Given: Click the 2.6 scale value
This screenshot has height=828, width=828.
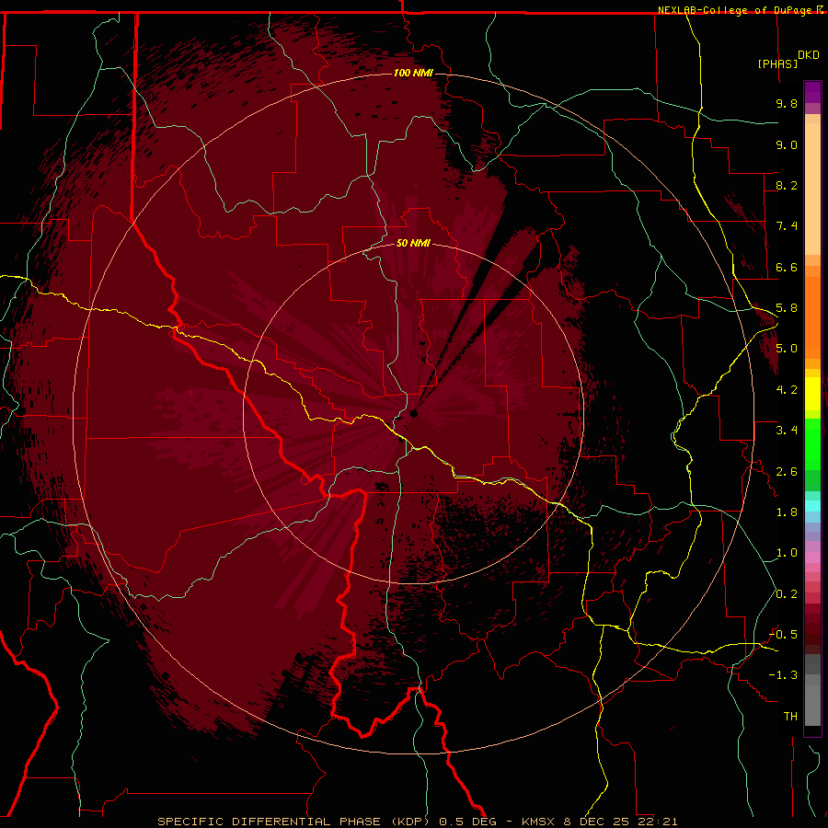Looking at the screenshot, I should (787, 472).
